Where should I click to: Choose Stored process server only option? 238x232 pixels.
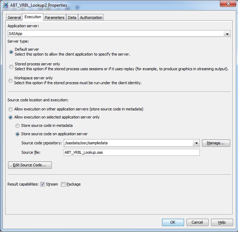click(11, 66)
